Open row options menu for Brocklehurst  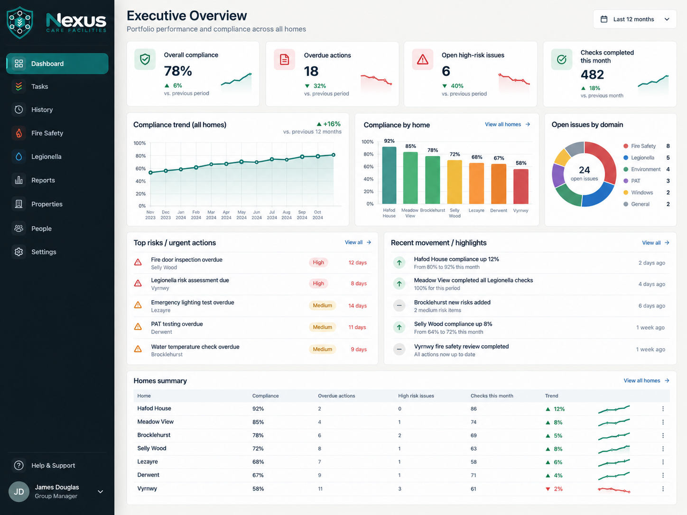663,435
